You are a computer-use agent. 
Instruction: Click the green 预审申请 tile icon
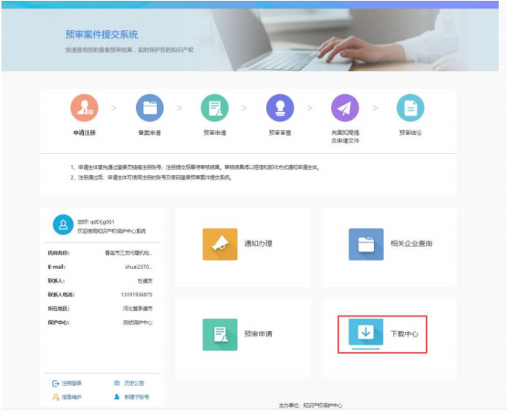220,335
